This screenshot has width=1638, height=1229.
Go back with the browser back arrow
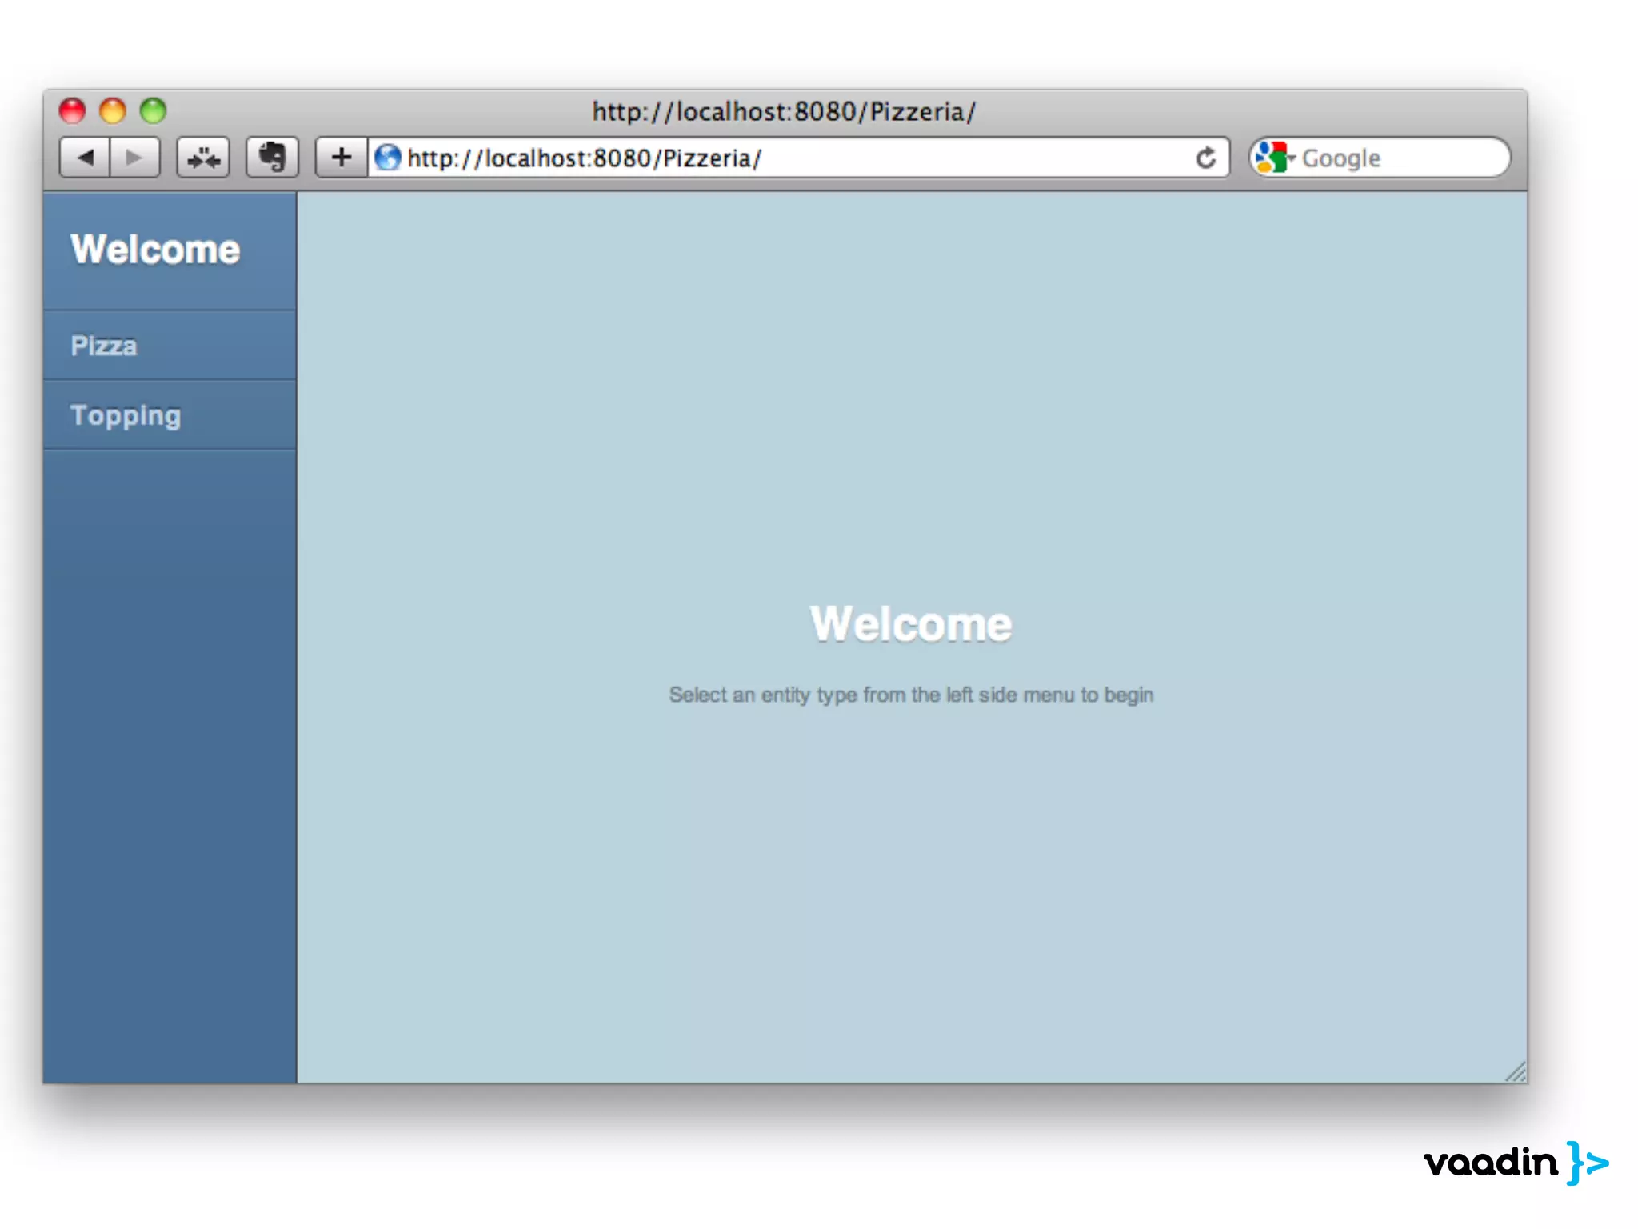[x=86, y=158]
